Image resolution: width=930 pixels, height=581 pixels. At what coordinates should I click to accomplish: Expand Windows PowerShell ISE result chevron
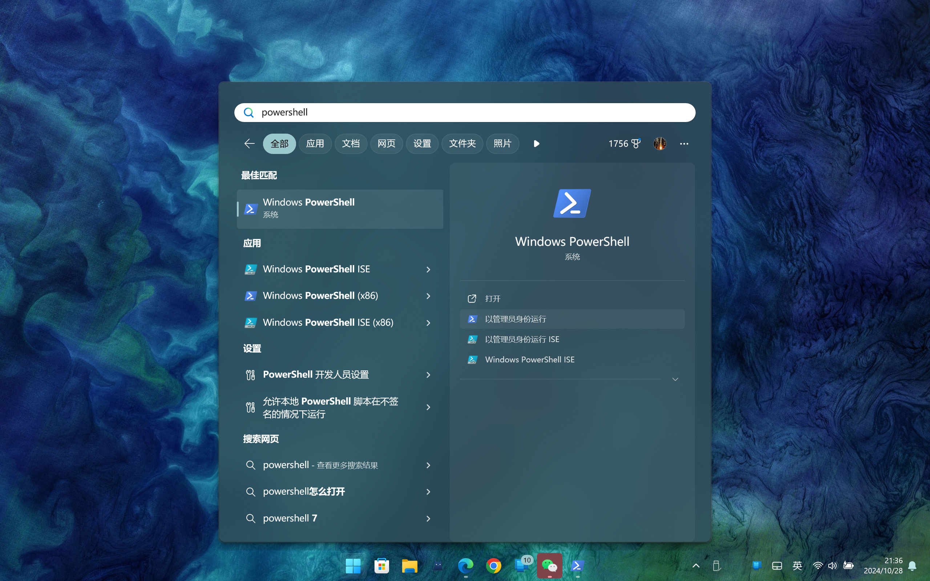(428, 269)
